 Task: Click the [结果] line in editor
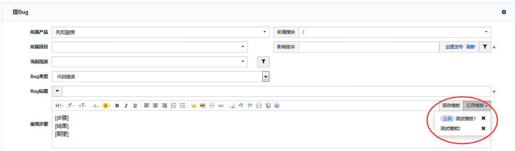62,126
